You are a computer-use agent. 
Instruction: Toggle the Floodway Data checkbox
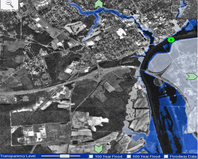[x=166, y=156]
